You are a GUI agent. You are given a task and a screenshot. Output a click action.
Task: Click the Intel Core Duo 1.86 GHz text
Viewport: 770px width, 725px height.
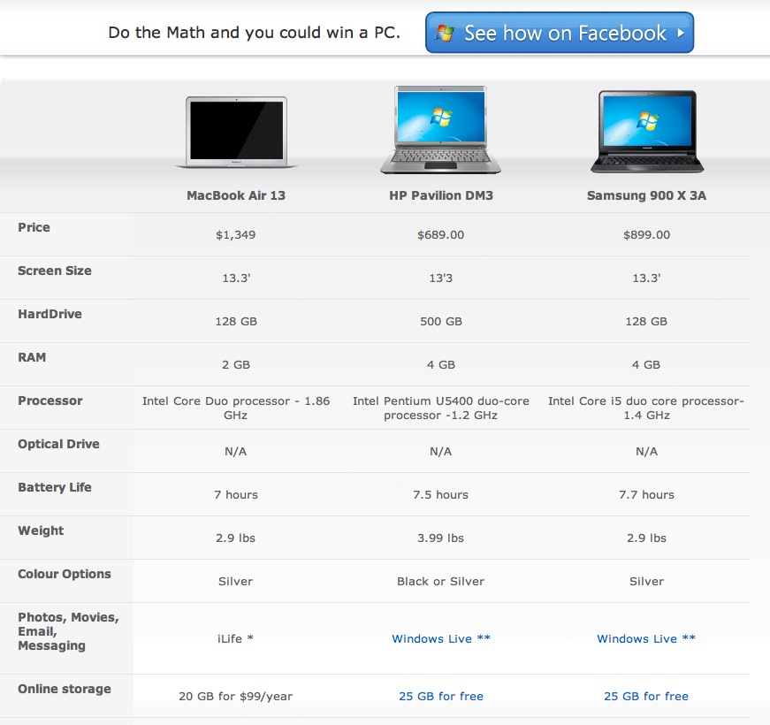tap(236, 408)
